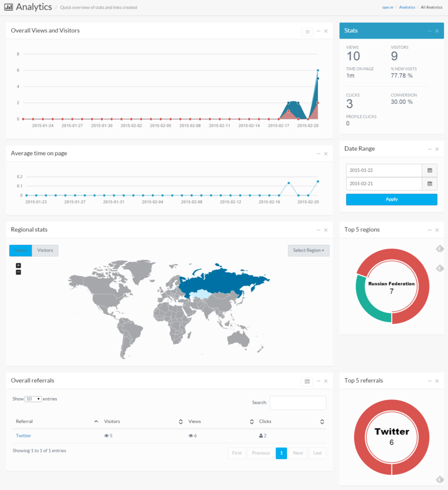
Task: Click the red Russian Federation donut segment
Action: point(423,286)
